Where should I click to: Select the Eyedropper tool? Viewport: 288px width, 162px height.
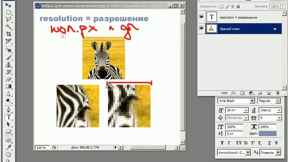[x=8, y=148]
